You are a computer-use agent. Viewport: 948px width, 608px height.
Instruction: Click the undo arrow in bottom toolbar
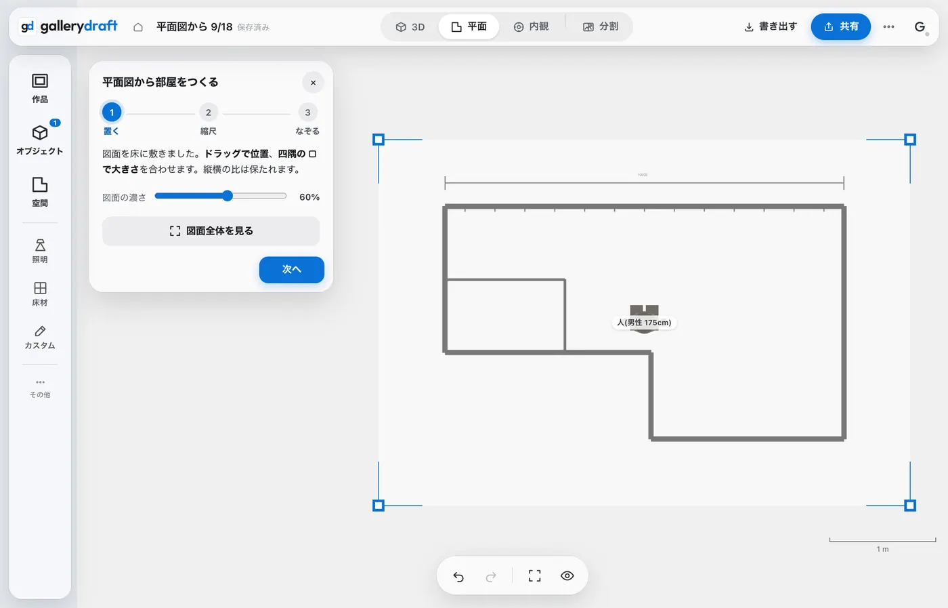point(458,576)
